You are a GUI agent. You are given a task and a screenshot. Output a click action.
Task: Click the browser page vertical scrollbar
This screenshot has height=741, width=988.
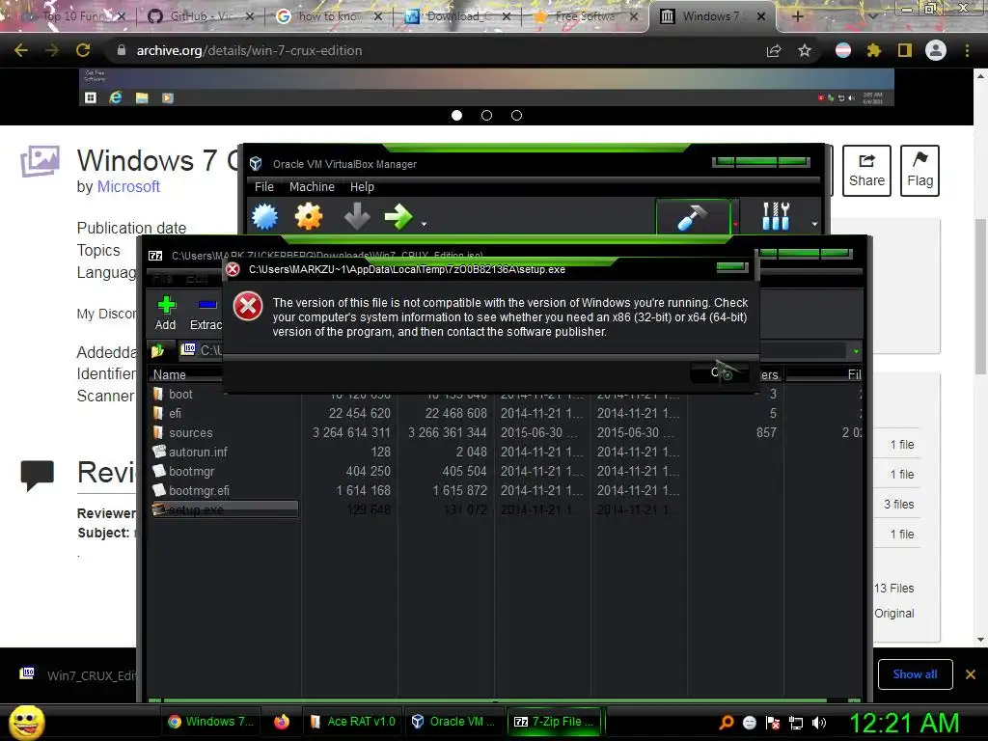point(980,296)
